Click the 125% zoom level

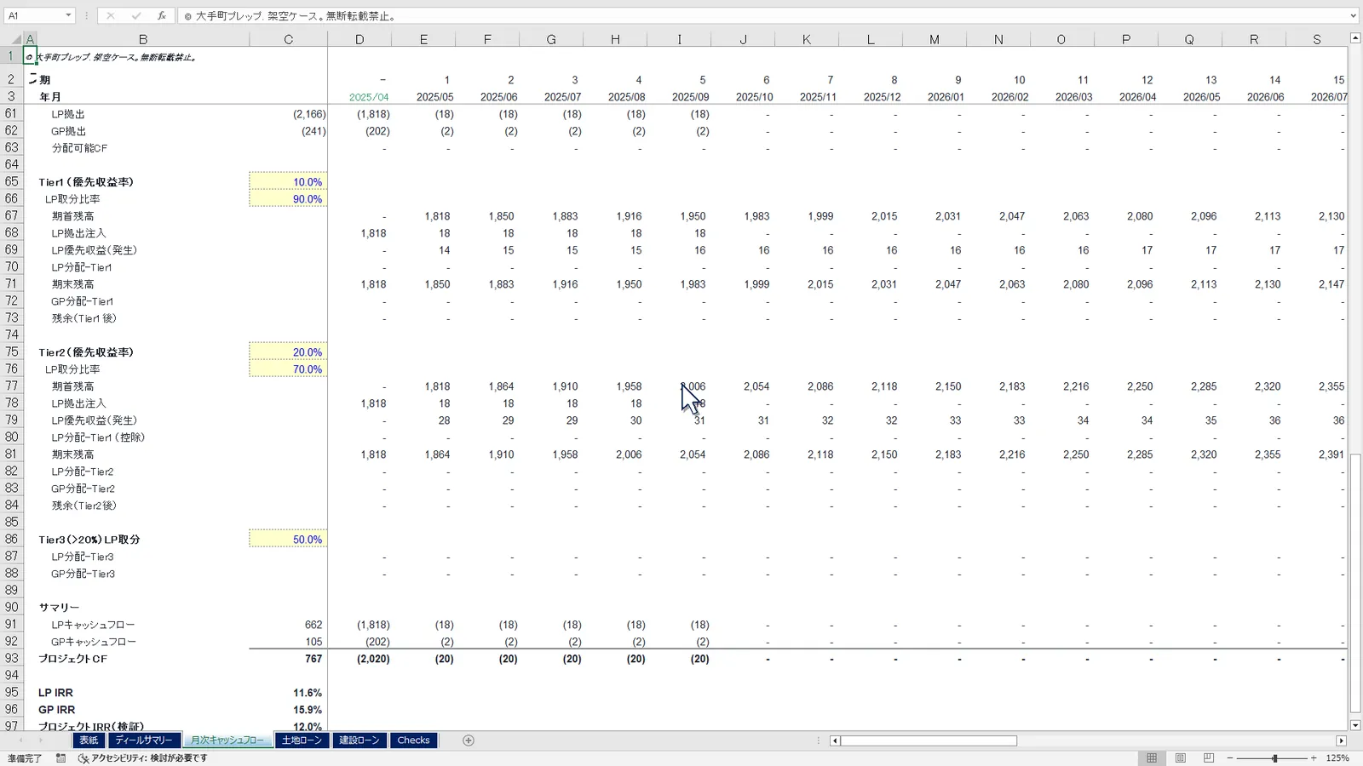pyautogui.click(x=1337, y=757)
